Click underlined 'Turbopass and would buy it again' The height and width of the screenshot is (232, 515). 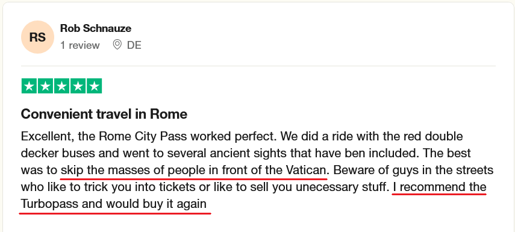pos(114,204)
